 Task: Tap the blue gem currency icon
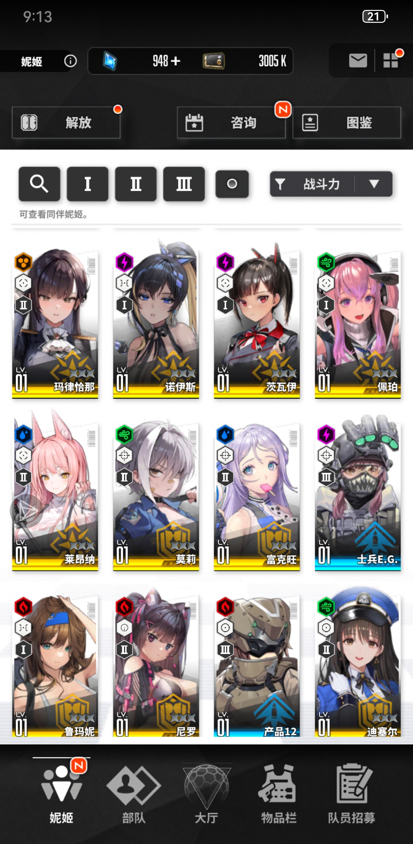tap(110, 61)
